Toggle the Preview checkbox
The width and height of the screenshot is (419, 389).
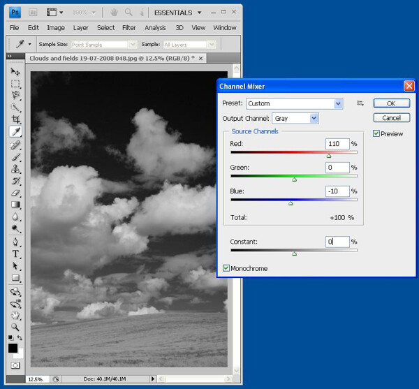coord(376,133)
